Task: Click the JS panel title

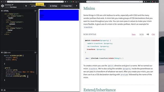Action: coord(5,90)
